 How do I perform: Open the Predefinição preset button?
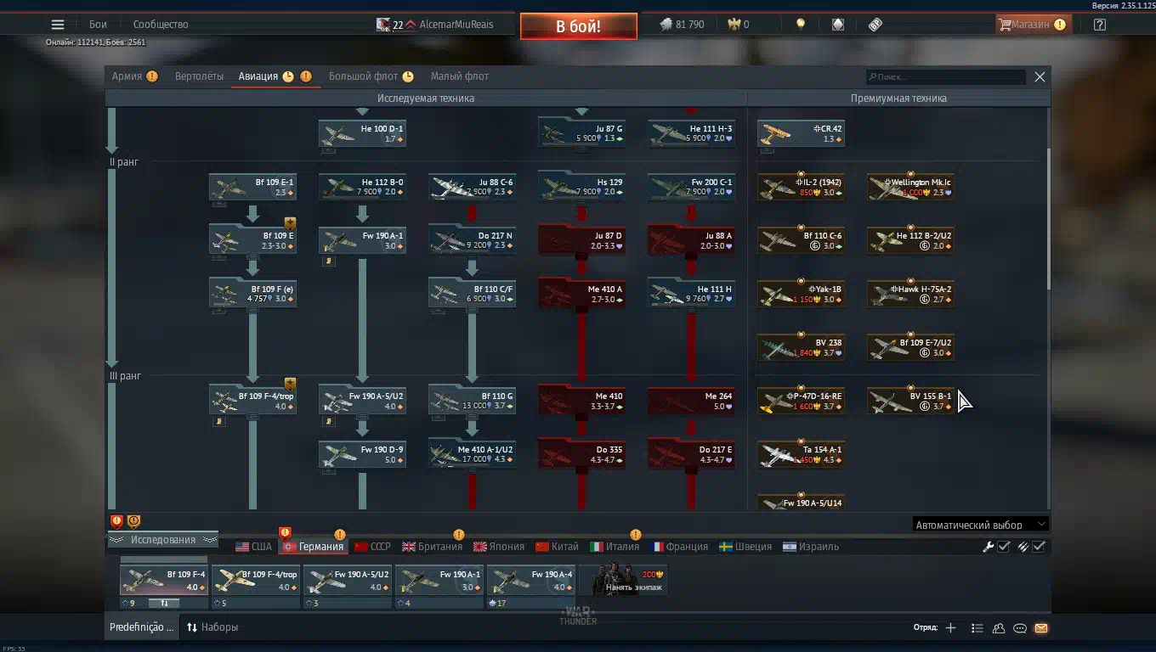141,627
